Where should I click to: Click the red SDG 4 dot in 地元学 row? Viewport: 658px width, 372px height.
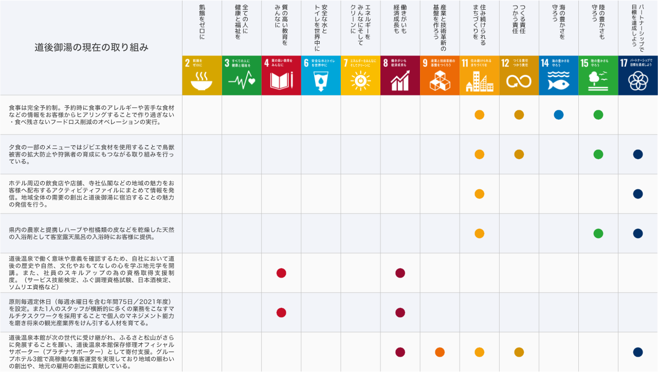(281, 273)
